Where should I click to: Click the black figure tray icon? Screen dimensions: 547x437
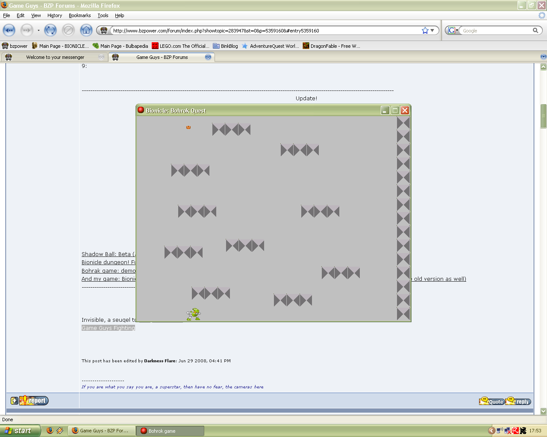[523, 431]
